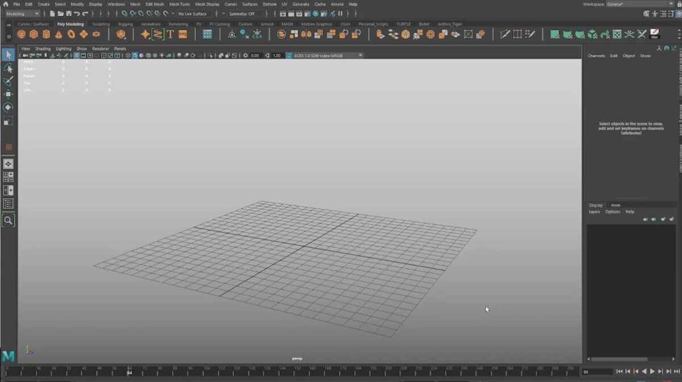This screenshot has height=382, width=682.
Task: Click the Shading menu in the viewport panel
Action: (43, 48)
